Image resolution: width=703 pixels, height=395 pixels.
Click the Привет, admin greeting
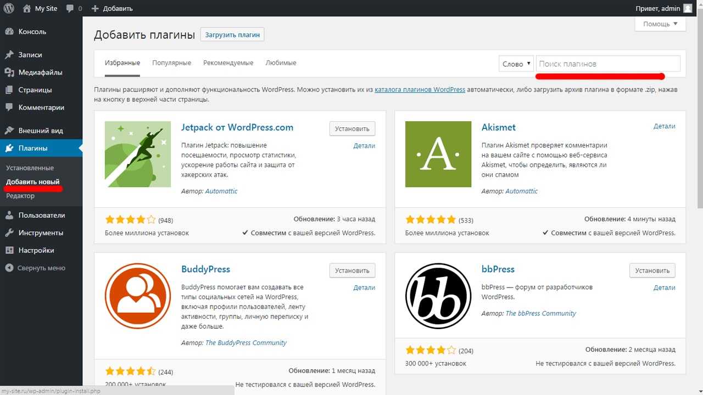pyautogui.click(x=658, y=9)
